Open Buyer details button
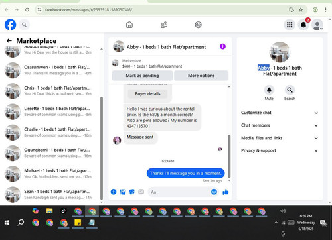332x240 pixels. [x=147, y=93]
